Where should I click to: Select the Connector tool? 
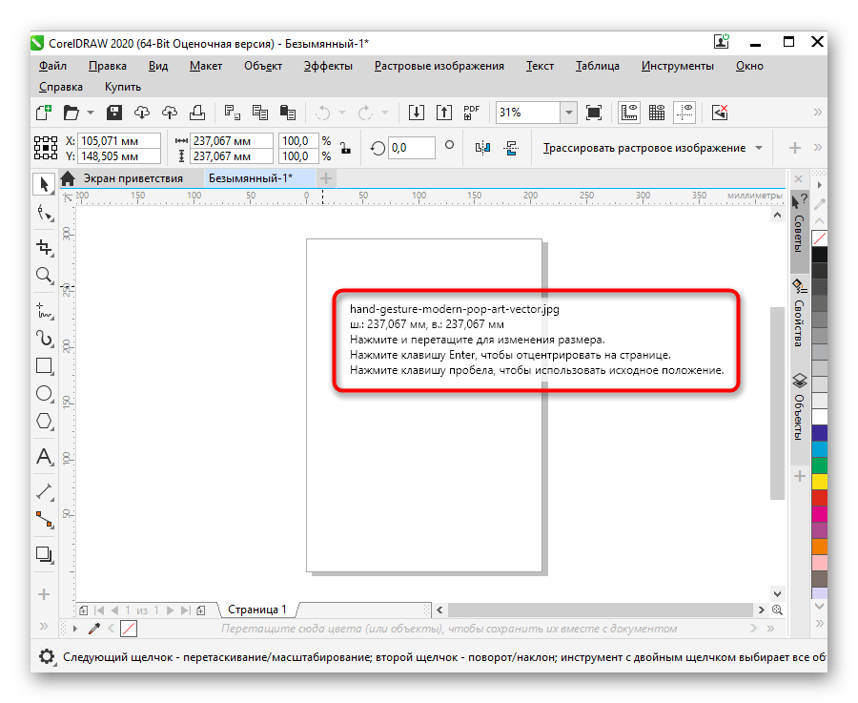(44, 519)
